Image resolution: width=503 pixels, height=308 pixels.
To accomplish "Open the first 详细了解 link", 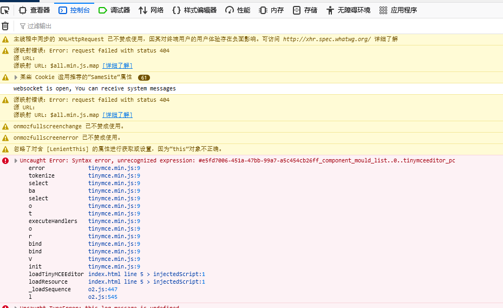I will pos(117,66).
